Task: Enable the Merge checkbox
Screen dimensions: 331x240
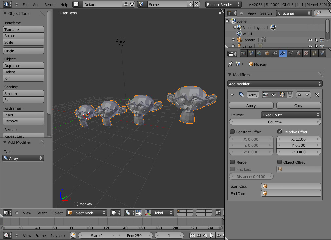Action: coord(232,162)
